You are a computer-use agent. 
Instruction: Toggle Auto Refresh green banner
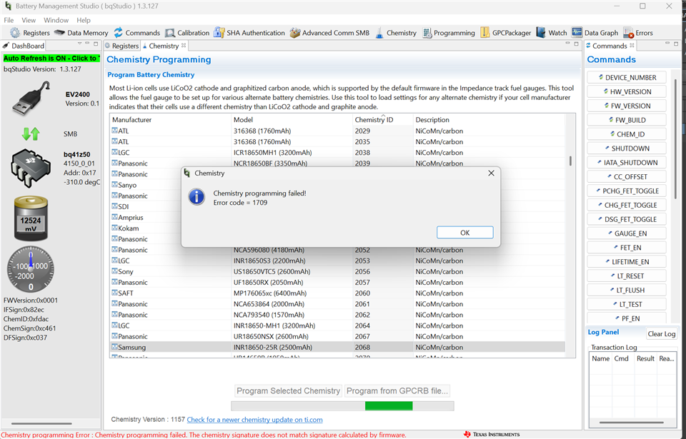(51, 58)
